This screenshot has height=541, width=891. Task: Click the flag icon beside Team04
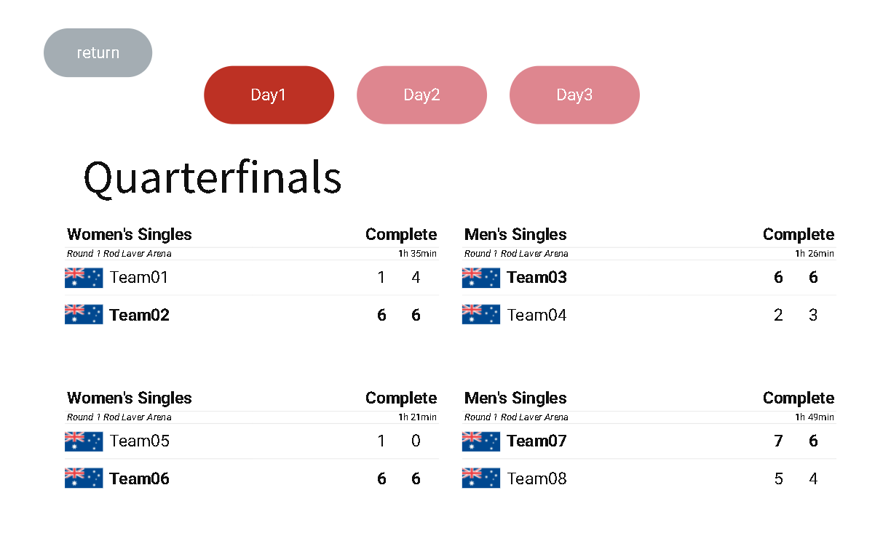[x=481, y=315]
